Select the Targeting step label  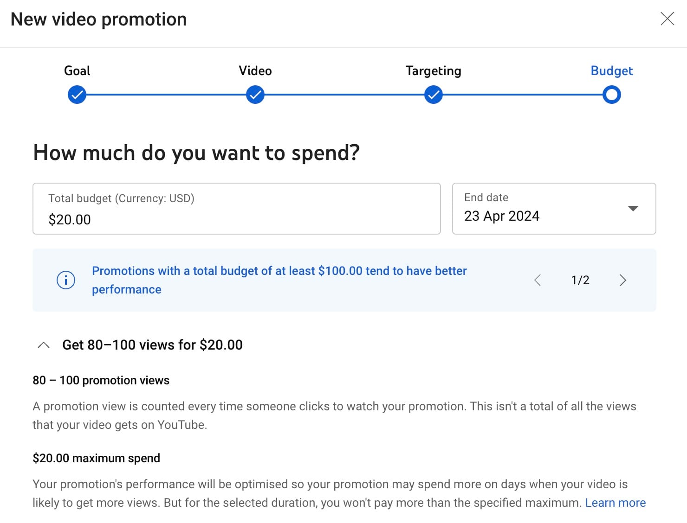tap(433, 70)
